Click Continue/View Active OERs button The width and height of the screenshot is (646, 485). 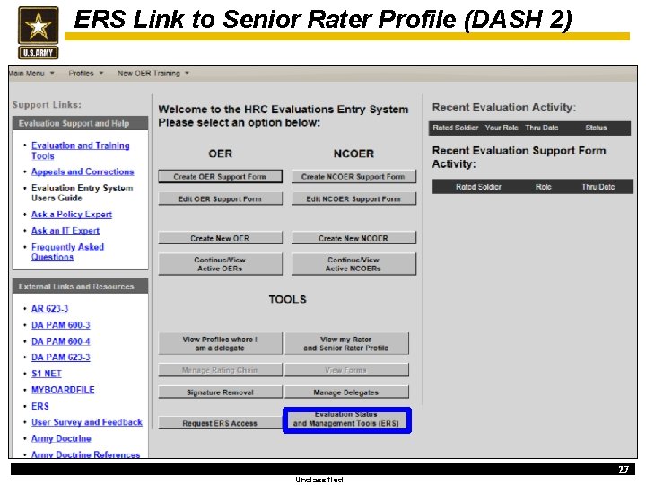pos(220,264)
